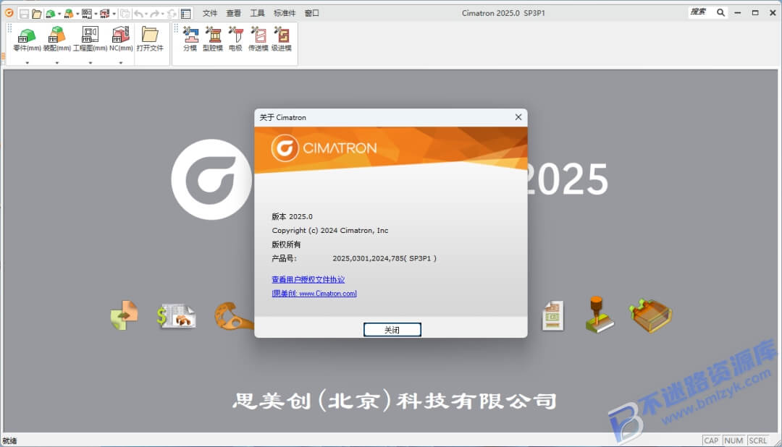
Task: Expand the dropdown arrow under 工程图(mm)
Action: point(91,63)
